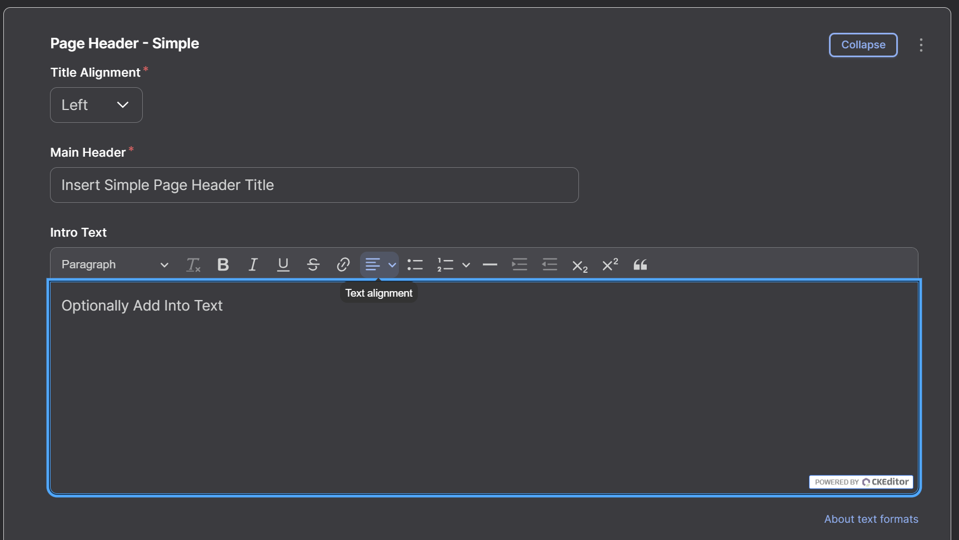
Task: Click the text alignment icon
Action: tap(373, 265)
